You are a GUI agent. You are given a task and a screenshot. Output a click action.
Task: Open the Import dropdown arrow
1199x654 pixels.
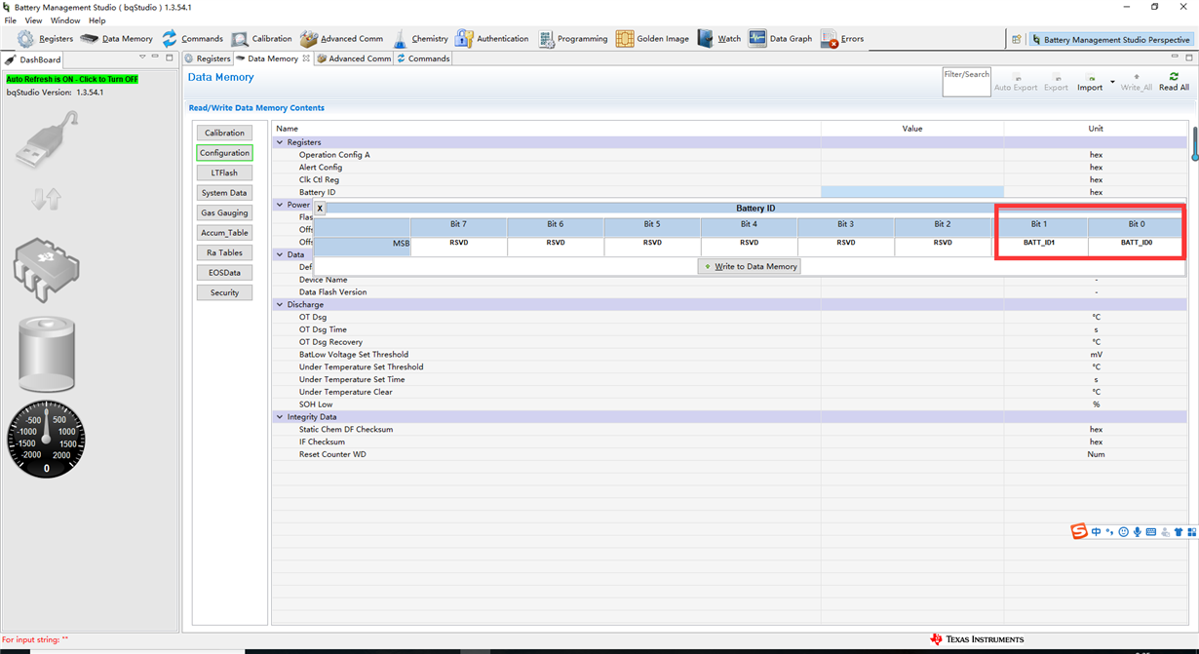pyautogui.click(x=1112, y=82)
